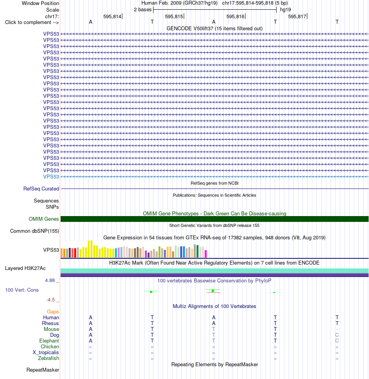Screen dimensions: 369x379
Task: Click the C base in the Dog row
Action: click(337, 335)
